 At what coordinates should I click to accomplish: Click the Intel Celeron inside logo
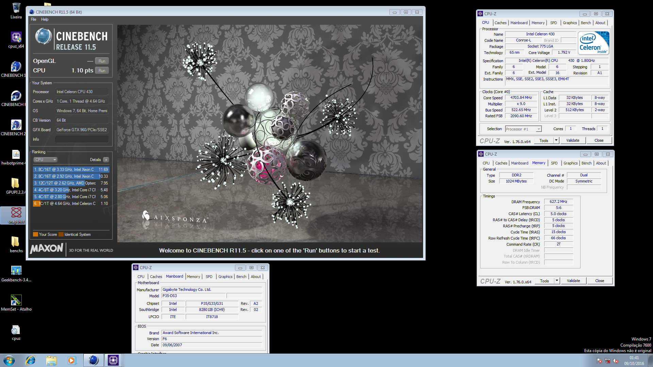click(593, 43)
